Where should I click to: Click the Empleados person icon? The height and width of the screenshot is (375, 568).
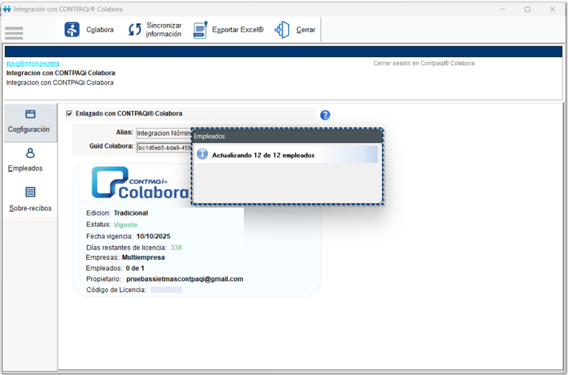coord(30,153)
